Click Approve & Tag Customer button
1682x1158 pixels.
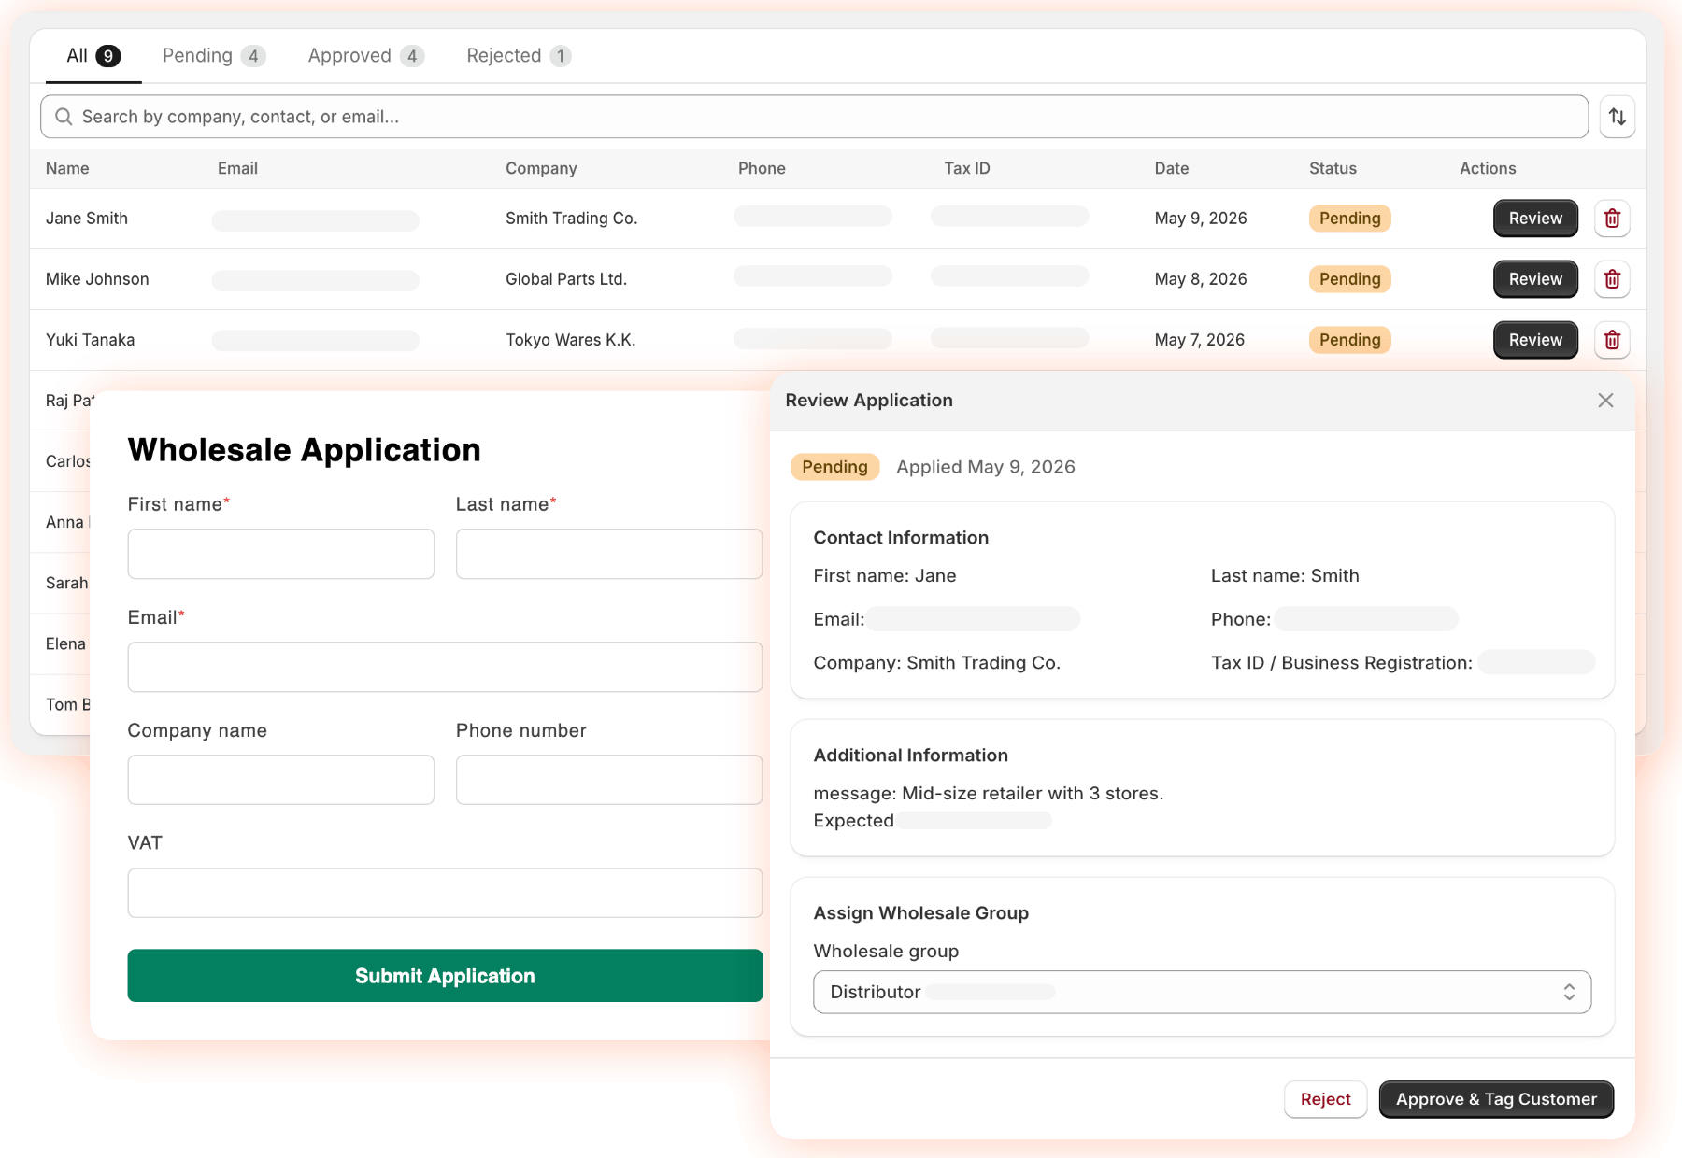tap(1496, 1099)
